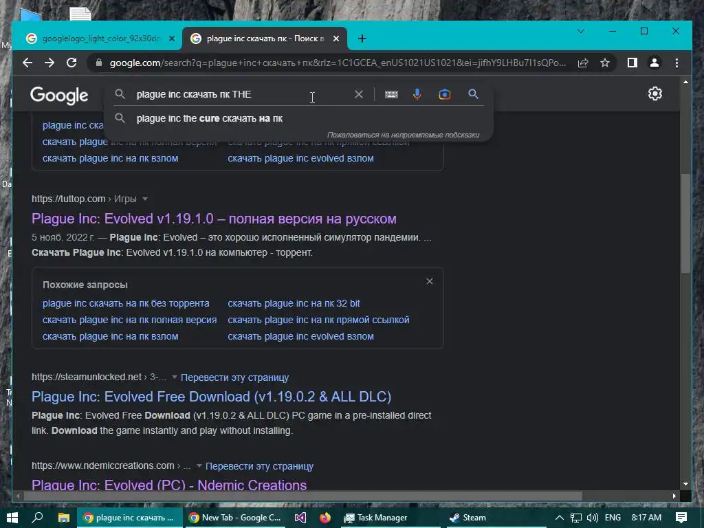Expand steamunlocked.net result options arrow
704x528 pixels.
[174, 377]
